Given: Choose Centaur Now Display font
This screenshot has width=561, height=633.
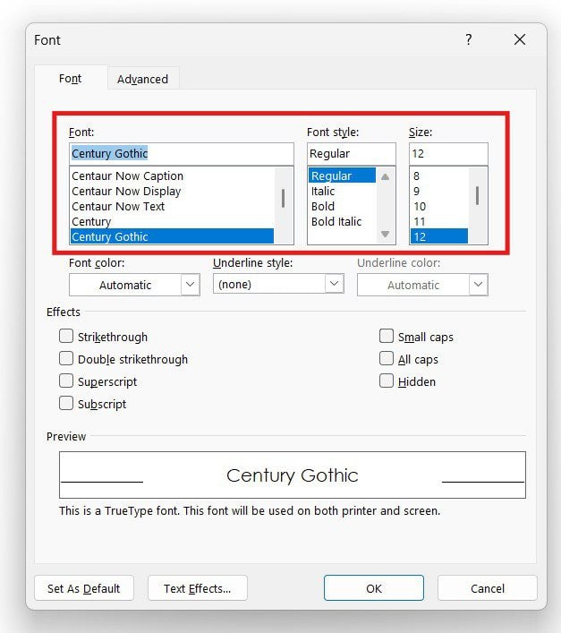Looking at the screenshot, I should pyautogui.click(x=172, y=191).
